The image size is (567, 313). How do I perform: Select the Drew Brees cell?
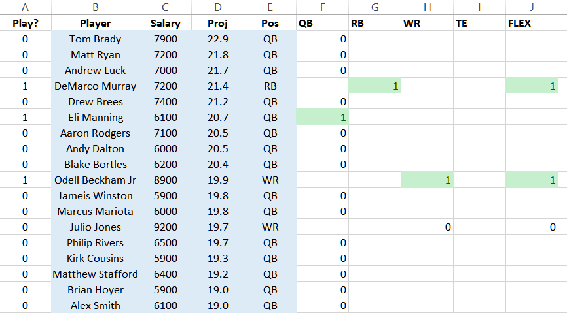[x=95, y=102]
